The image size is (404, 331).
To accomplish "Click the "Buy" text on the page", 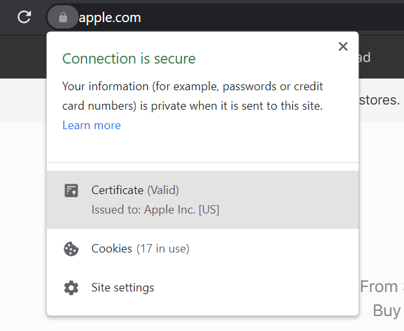I will [386, 310].
